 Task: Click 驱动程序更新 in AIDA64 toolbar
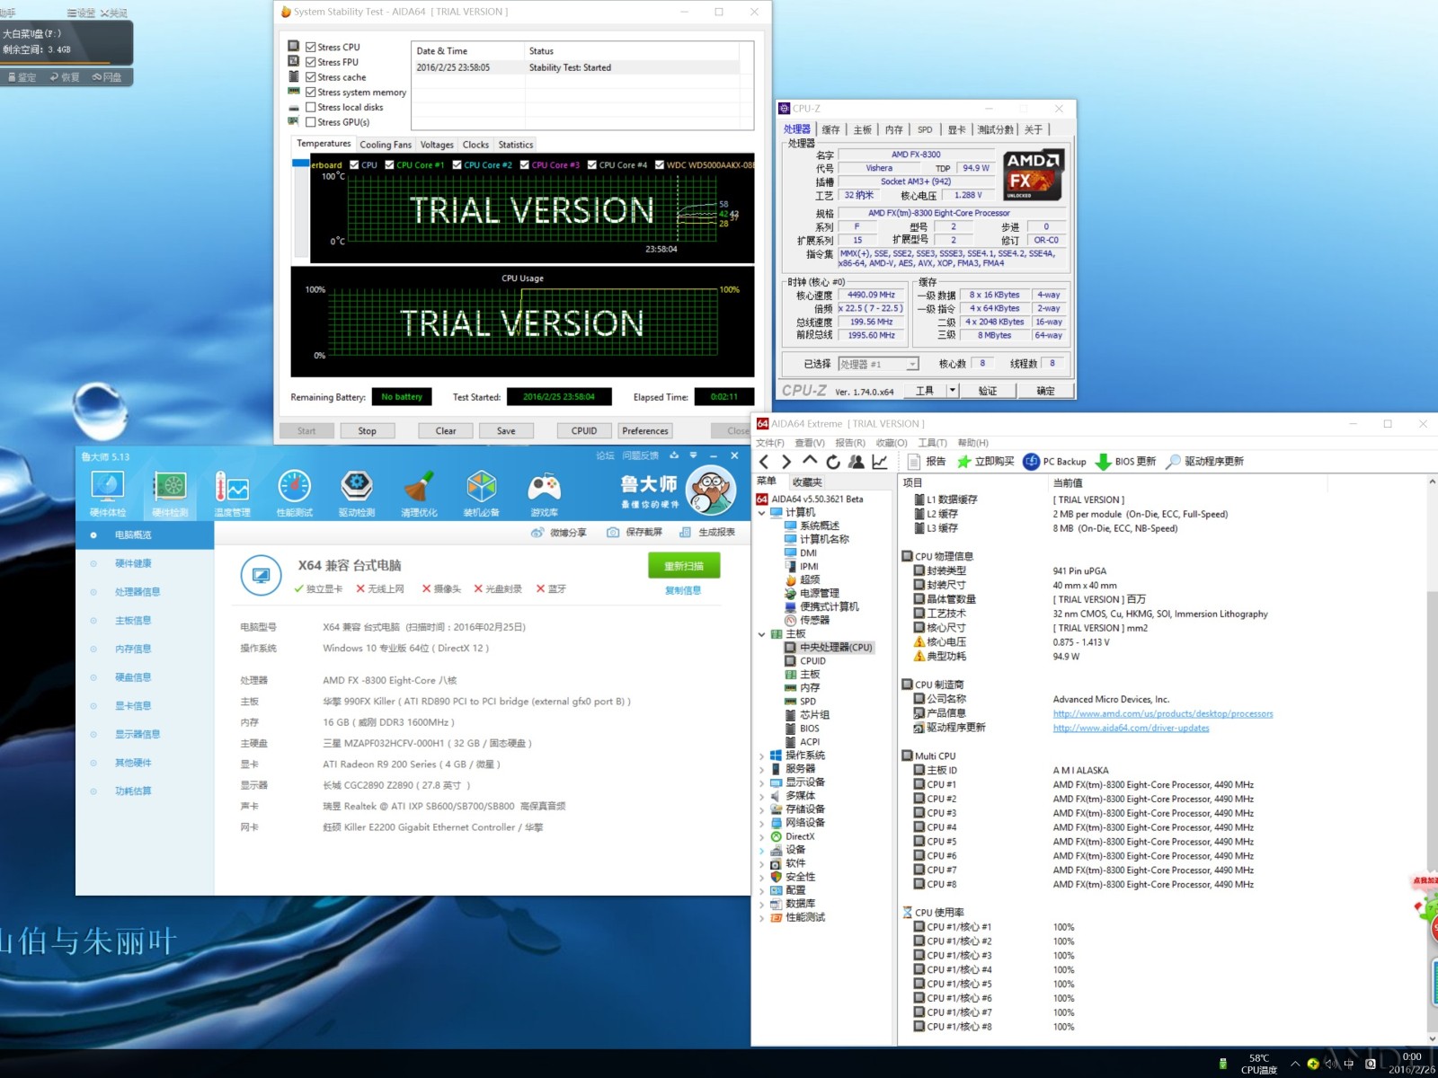tap(1204, 462)
